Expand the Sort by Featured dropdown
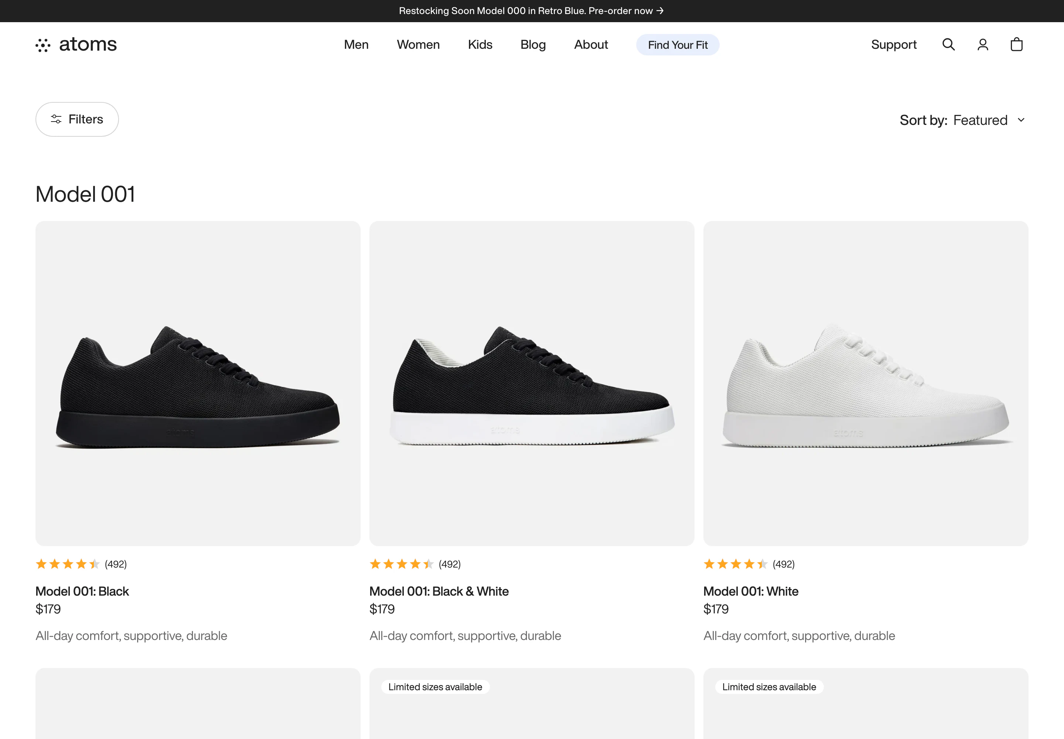1064x739 pixels. [963, 120]
